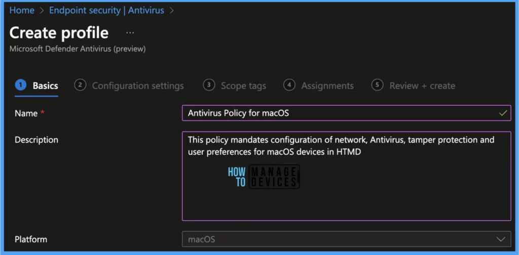519x255 pixels.
Task: Open Endpoint security | Antivirus breadcrumb
Action: 106,10
